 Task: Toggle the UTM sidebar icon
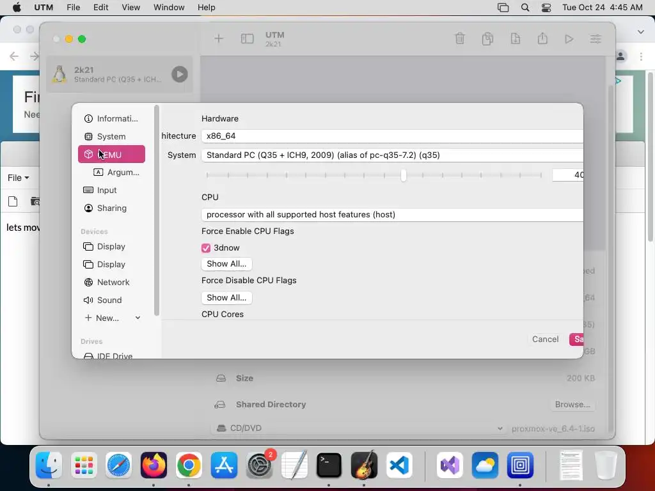coord(248,39)
